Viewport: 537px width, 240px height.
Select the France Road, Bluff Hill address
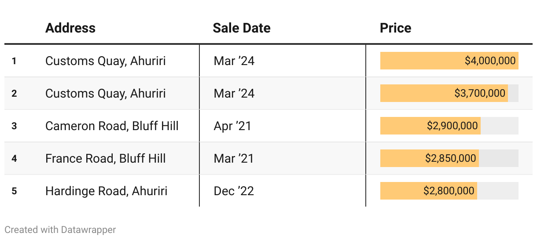pos(106,158)
